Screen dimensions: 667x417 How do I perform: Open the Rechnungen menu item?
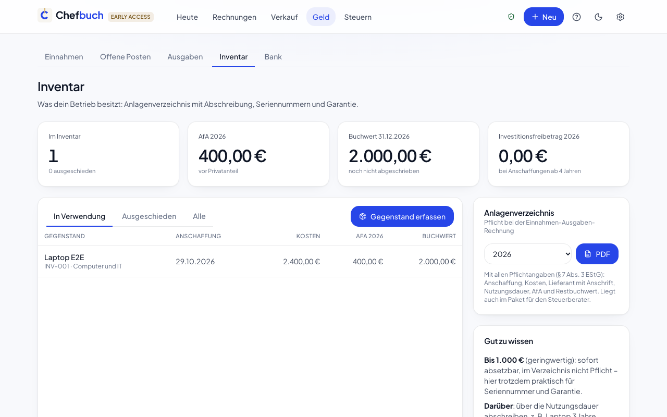[234, 17]
